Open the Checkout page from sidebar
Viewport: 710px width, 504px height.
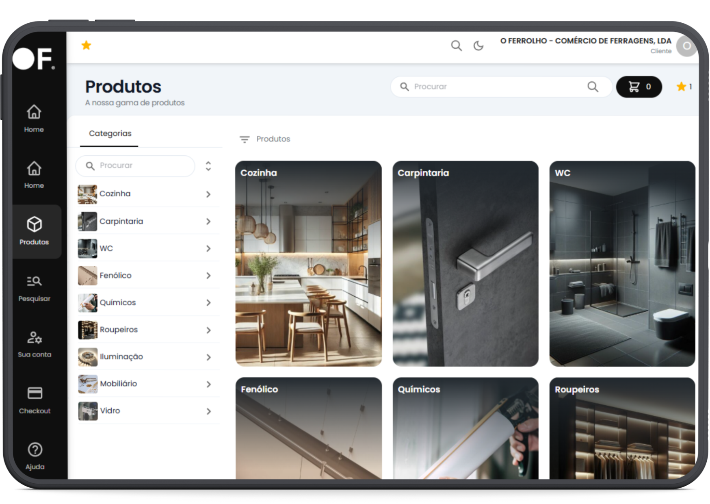tap(35, 400)
